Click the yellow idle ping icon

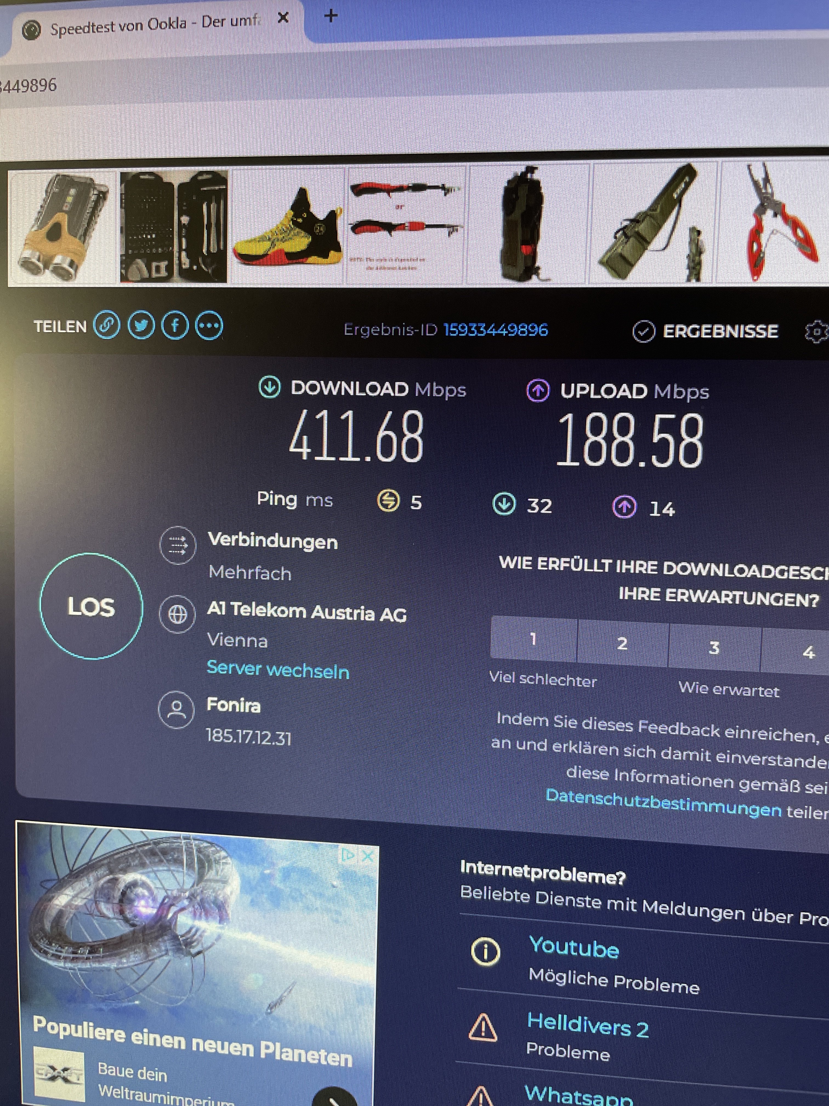(x=388, y=501)
